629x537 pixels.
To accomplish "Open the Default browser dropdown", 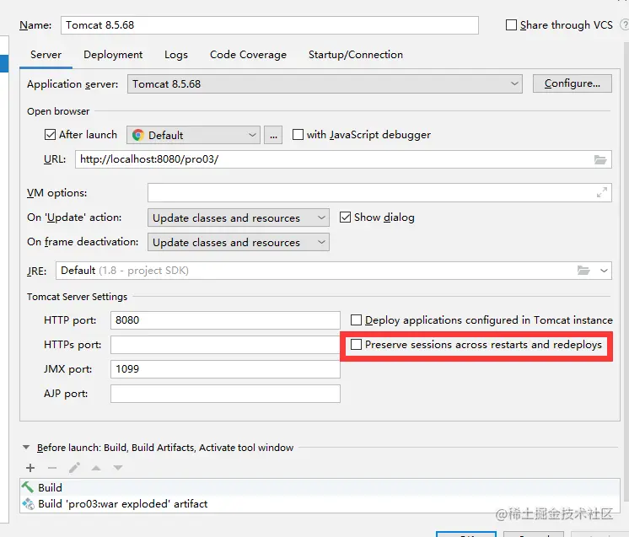I will click(x=193, y=135).
